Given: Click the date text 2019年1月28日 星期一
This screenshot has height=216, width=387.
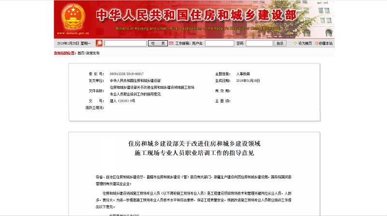Looking at the screenshot, I should click(74, 43).
